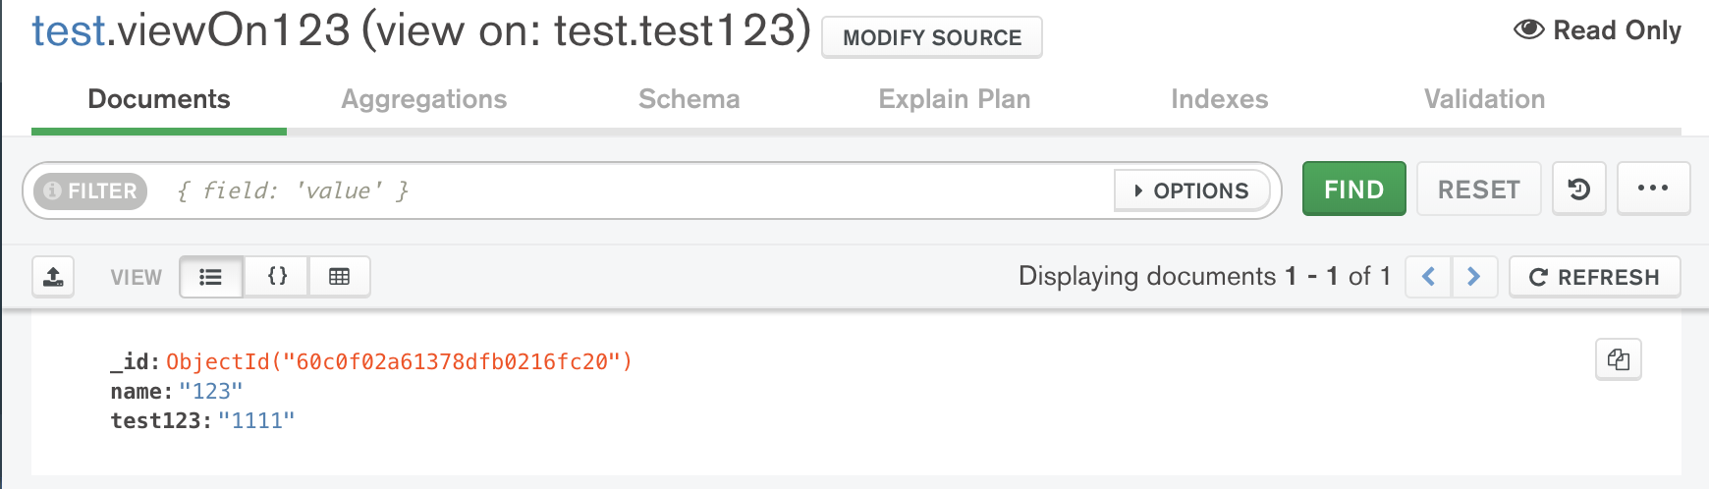The image size is (1709, 489).
Task: Click the export collection icon
Action: click(x=53, y=277)
